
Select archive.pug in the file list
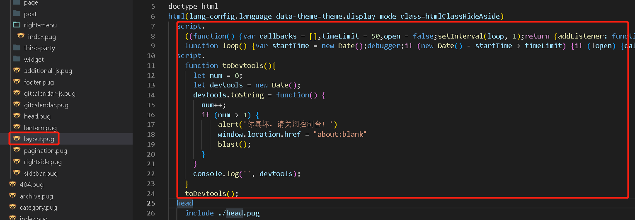(x=36, y=196)
